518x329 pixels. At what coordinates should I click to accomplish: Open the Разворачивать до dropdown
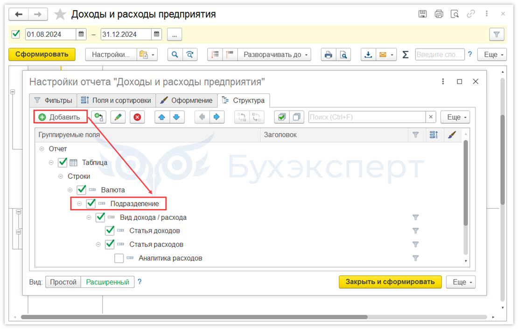(x=275, y=55)
